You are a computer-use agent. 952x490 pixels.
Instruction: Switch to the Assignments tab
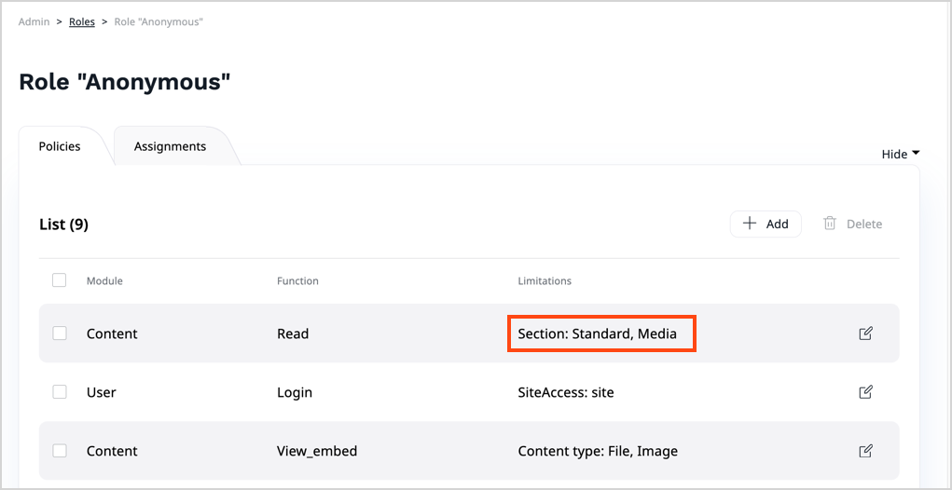(170, 146)
